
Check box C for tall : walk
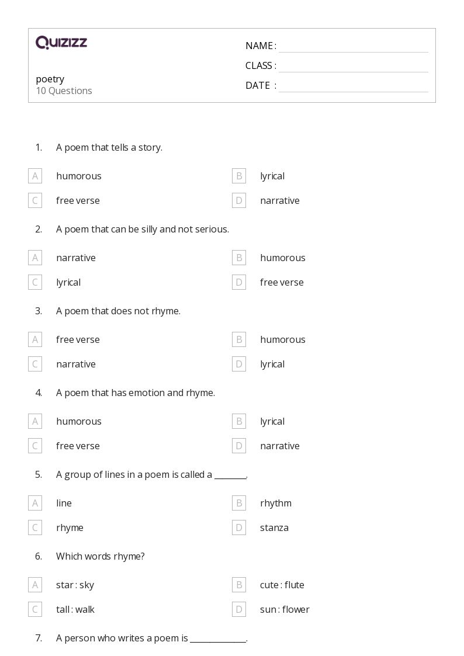(35, 609)
